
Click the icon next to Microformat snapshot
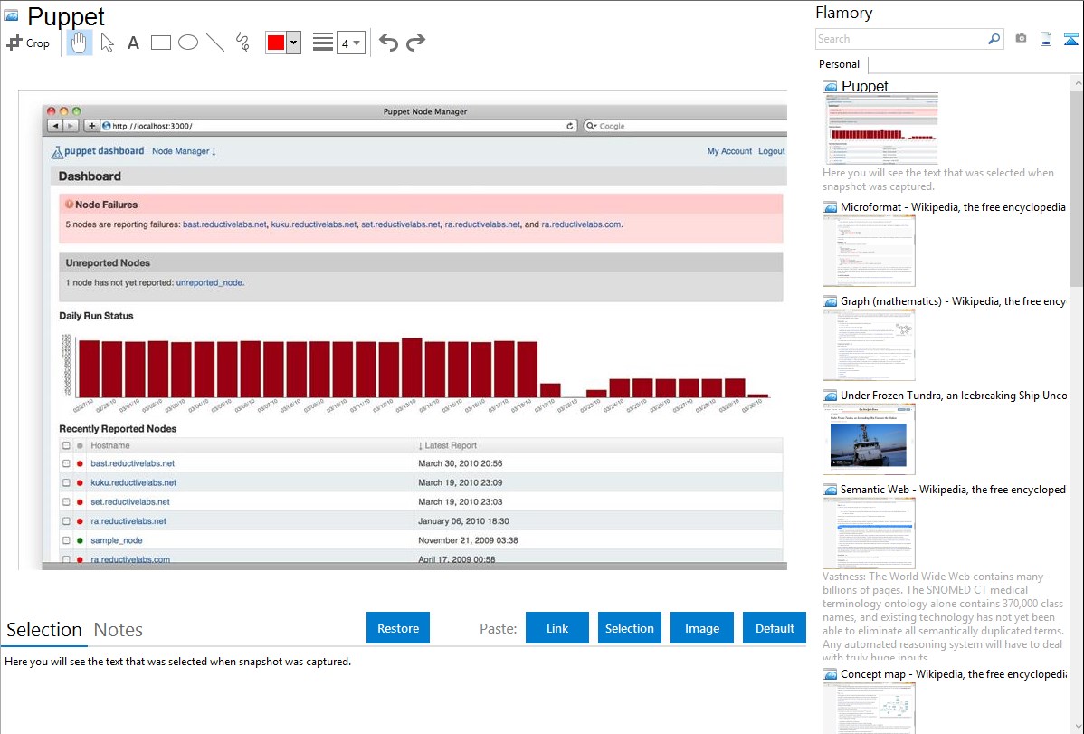tap(831, 207)
